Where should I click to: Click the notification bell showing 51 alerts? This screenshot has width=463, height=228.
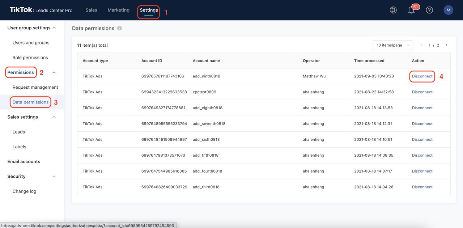pyautogui.click(x=411, y=10)
